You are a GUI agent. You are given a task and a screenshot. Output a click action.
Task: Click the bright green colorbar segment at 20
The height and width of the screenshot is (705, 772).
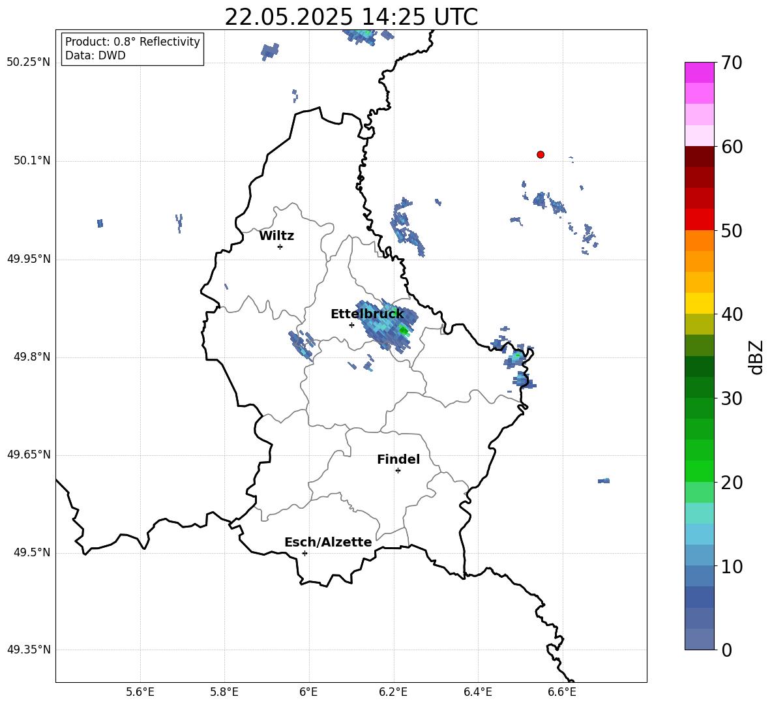click(x=700, y=471)
